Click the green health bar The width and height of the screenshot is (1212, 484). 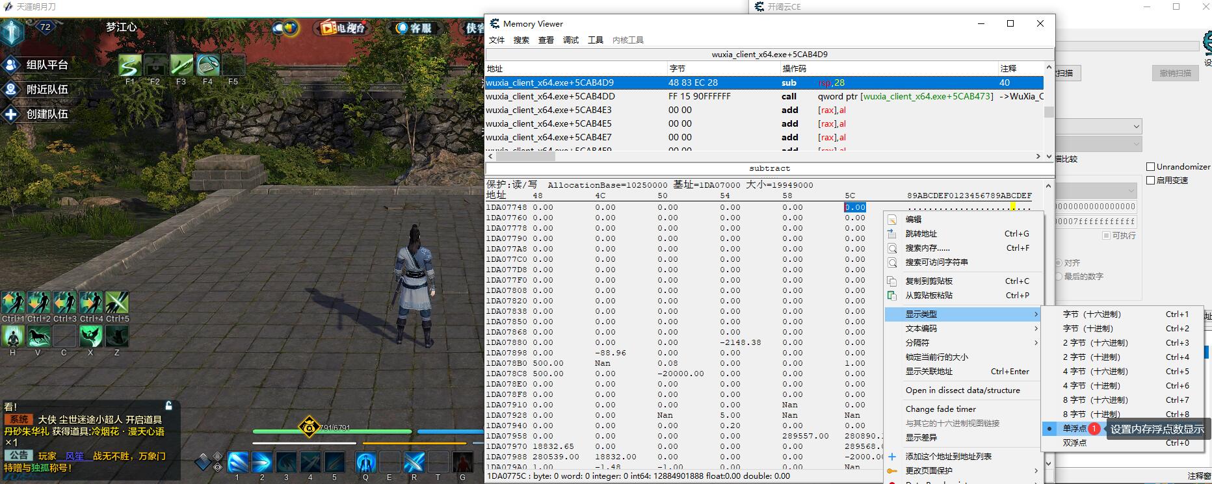pos(332,431)
